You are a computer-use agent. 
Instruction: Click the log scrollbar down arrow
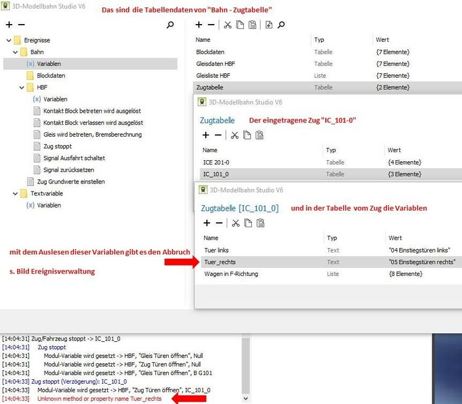point(246,398)
